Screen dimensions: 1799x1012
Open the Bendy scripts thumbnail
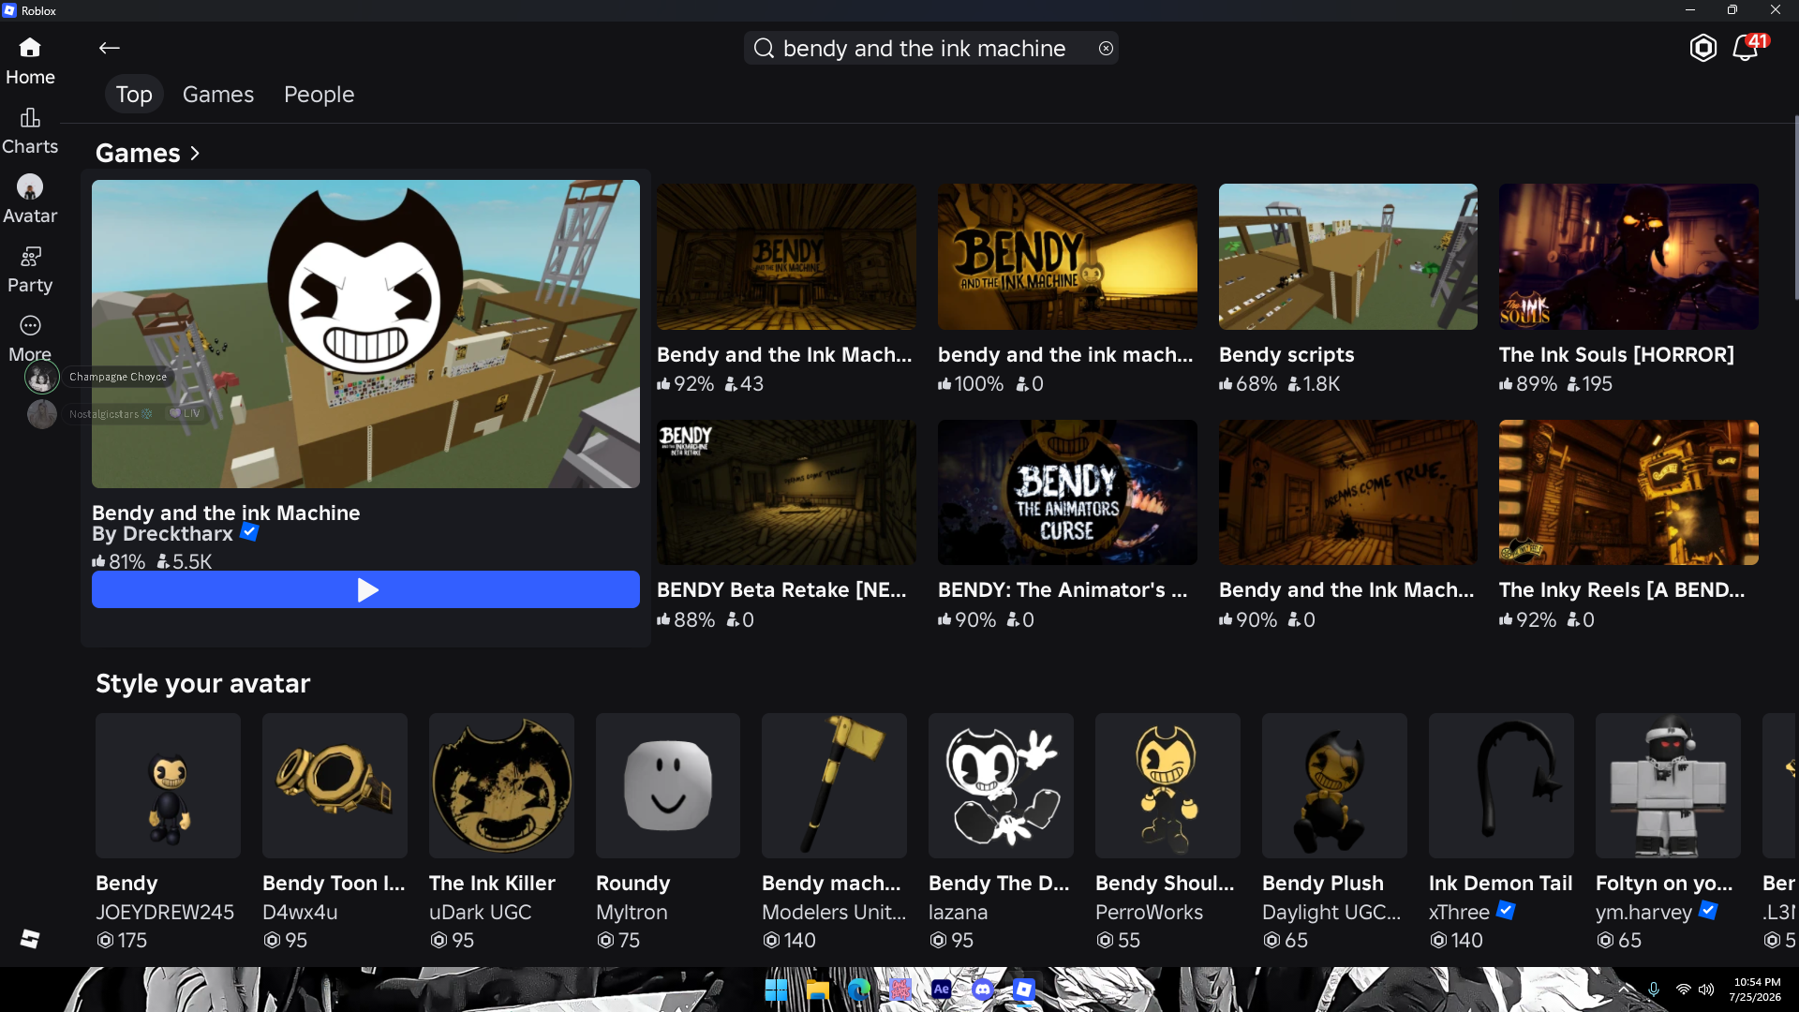click(x=1348, y=257)
